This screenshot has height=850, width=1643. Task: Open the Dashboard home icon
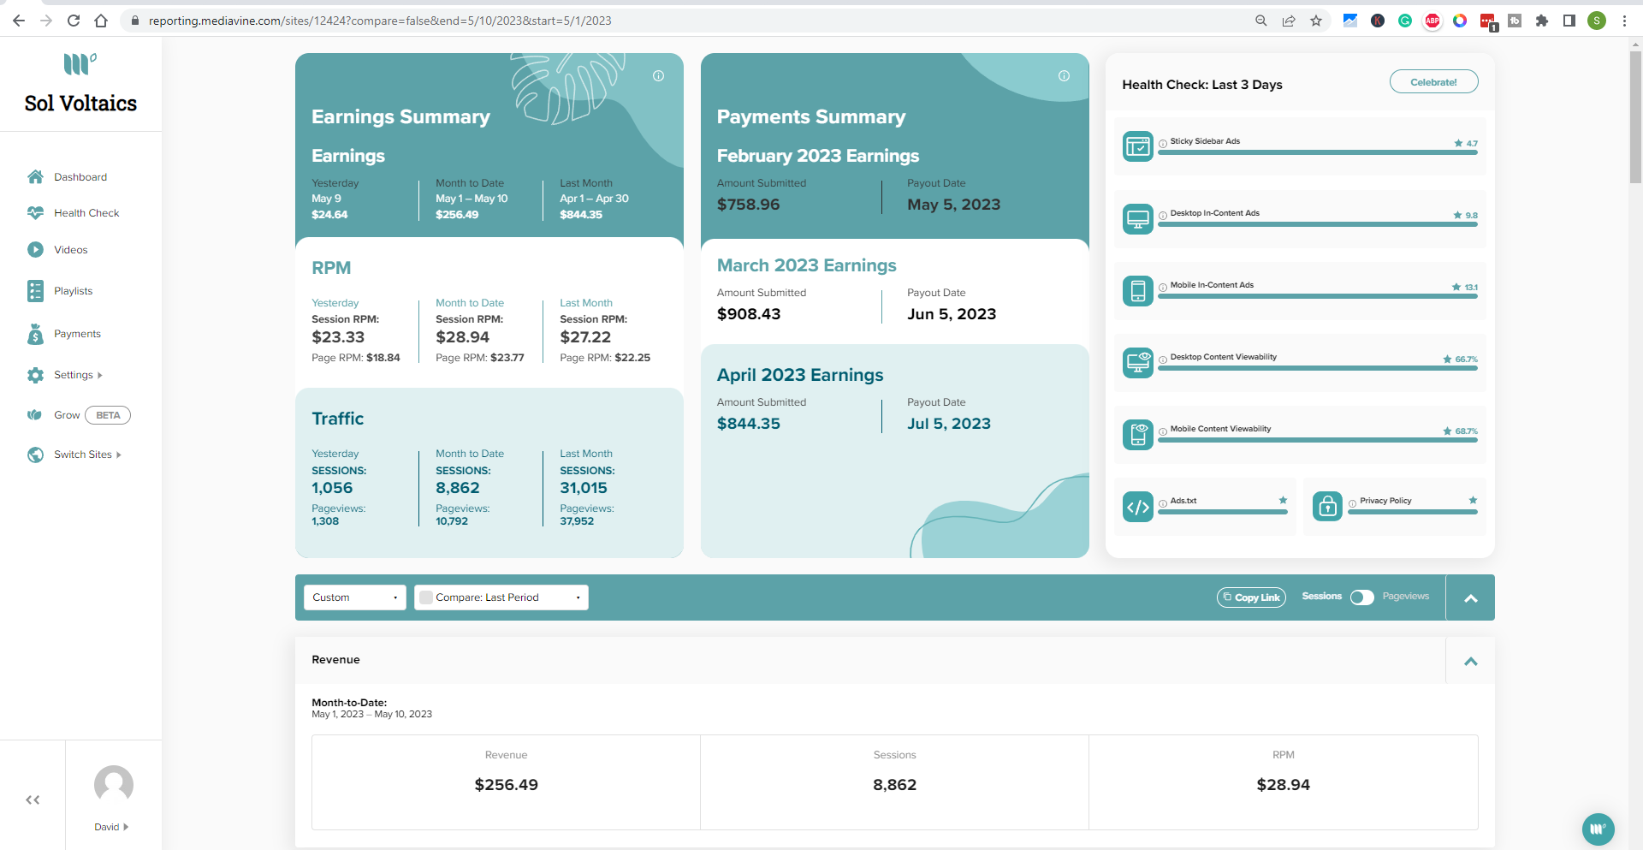coord(35,176)
